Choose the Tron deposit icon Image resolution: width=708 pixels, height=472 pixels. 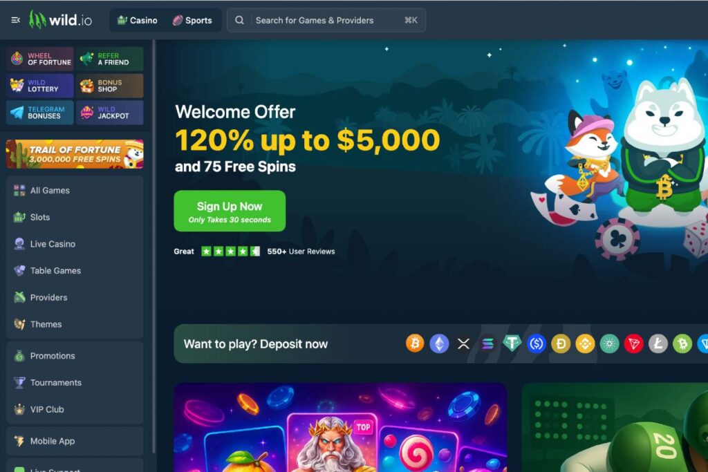pos(633,344)
